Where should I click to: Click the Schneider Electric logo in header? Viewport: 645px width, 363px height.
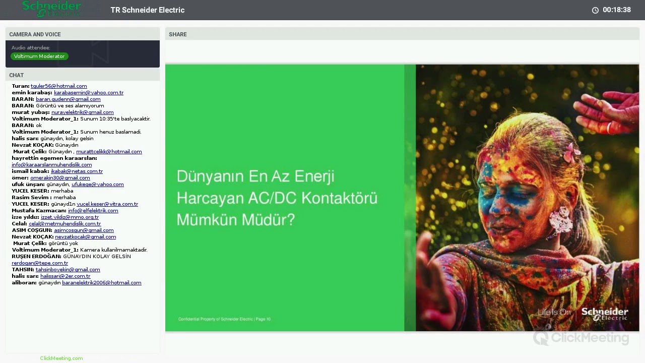click(51, 9)
